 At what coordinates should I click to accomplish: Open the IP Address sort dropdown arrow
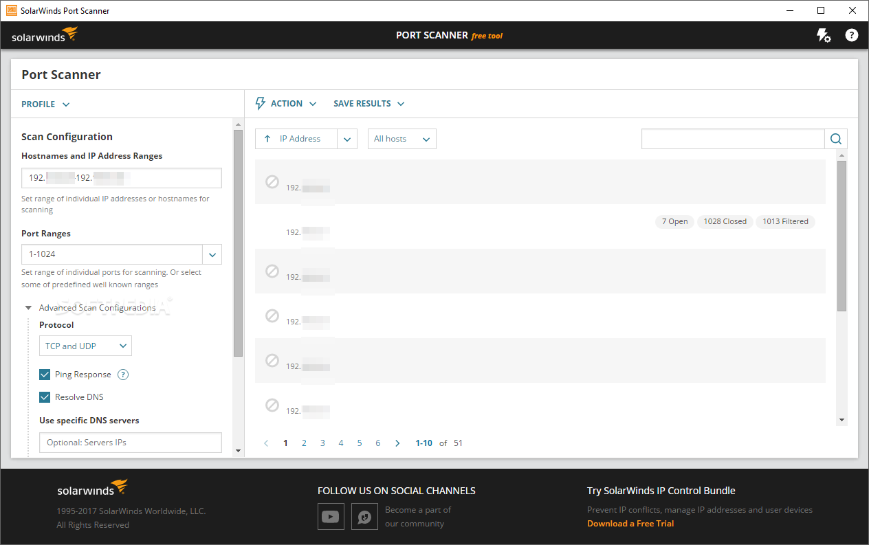347,139
